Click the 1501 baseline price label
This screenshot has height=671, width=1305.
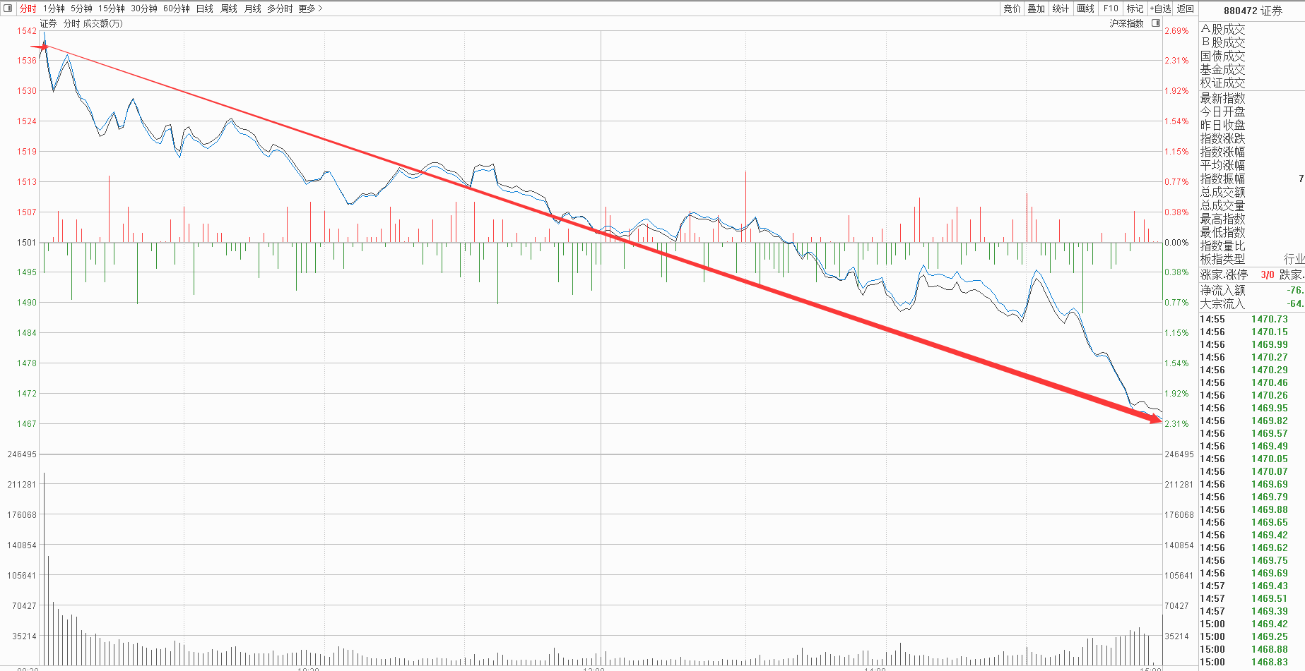click(x=27, y=243)
